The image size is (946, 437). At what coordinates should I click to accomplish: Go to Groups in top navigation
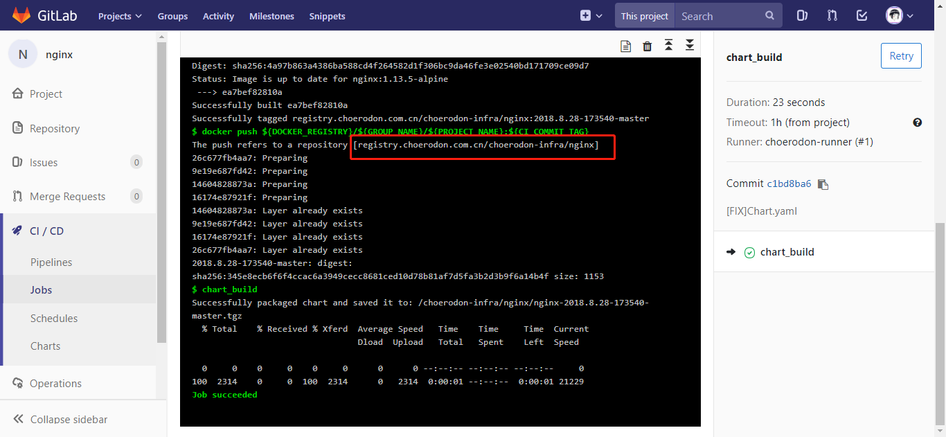pyautogui.click(x=172, y=16)
